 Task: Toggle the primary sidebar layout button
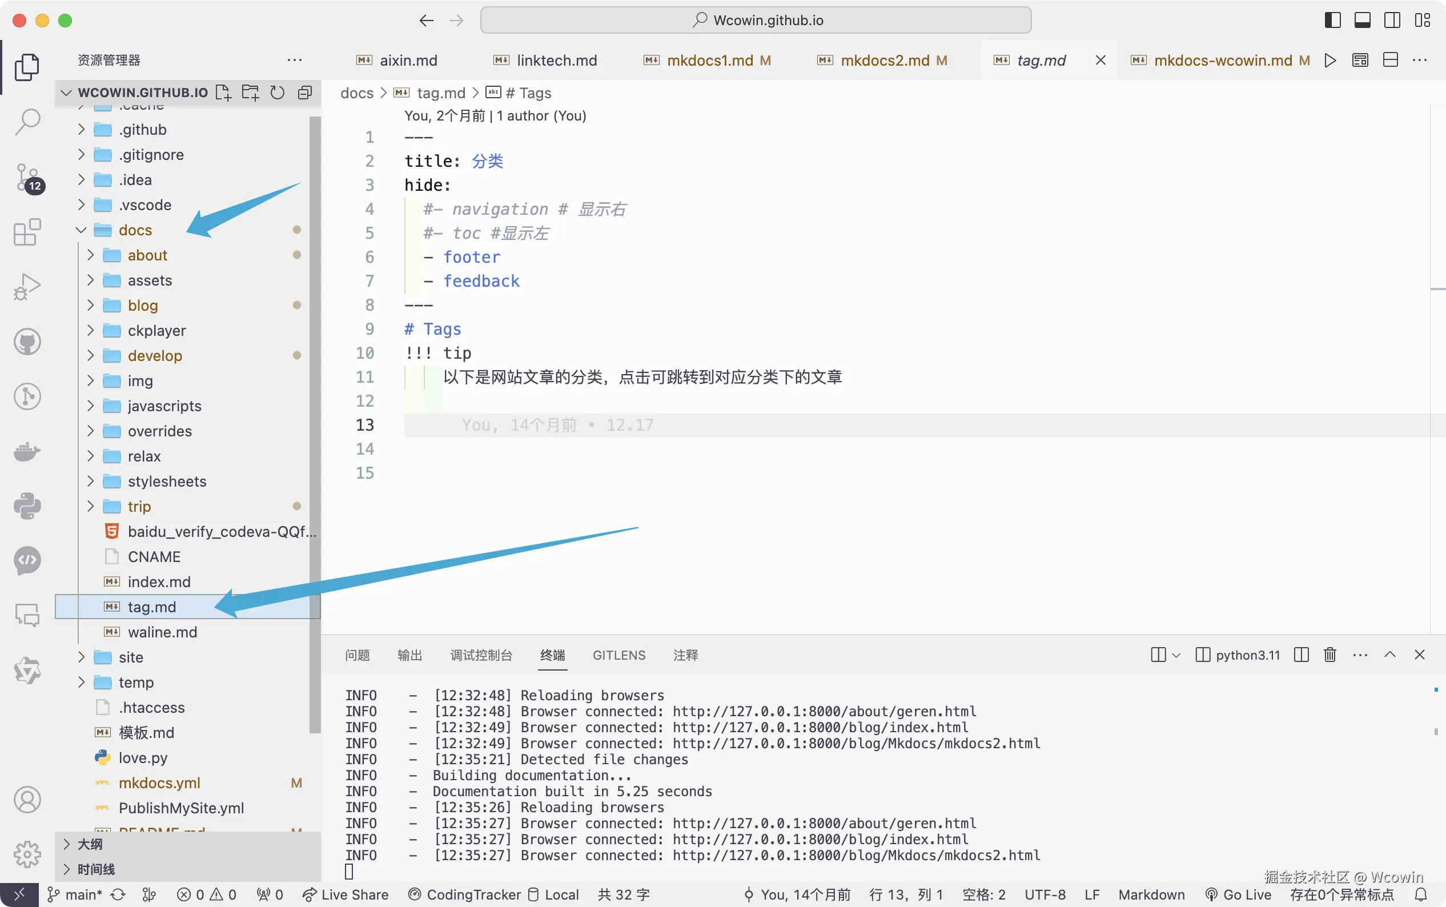point(1332,21)
